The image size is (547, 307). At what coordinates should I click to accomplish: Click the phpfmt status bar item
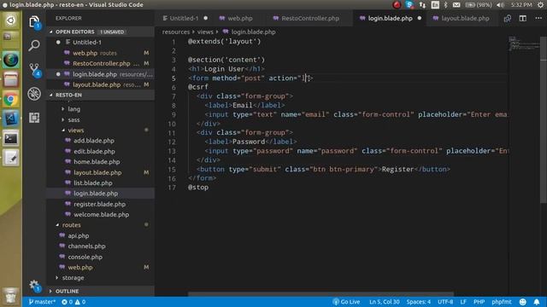[x=502, y=302]
